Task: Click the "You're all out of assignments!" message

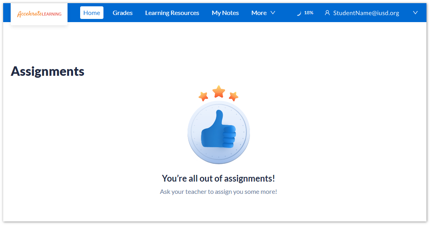Action: click(218, 178)
